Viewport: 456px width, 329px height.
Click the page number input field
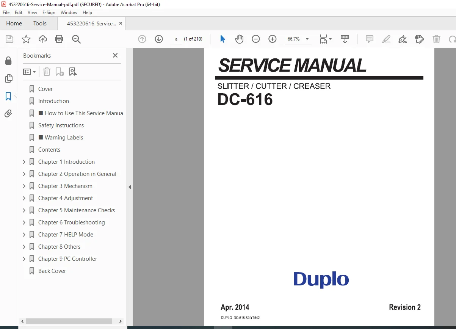coord(176,39)
